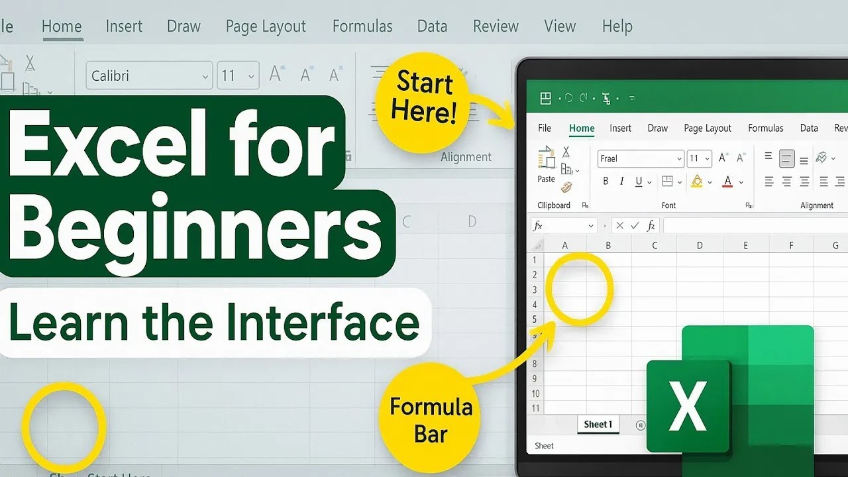Open the Help tab in background window

pyautogui.click(x=617, y=26)
